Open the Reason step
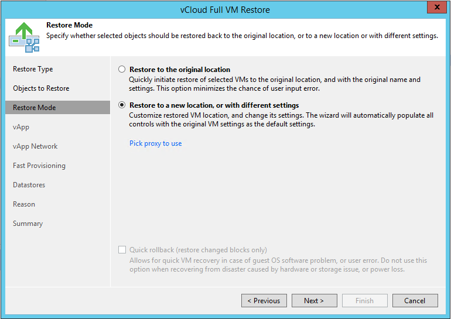 click(24, 204)
